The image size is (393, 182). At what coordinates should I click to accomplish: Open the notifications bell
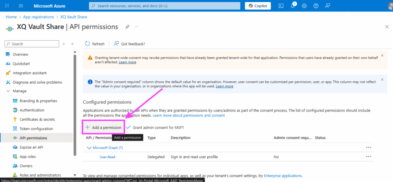pos(293,6)
